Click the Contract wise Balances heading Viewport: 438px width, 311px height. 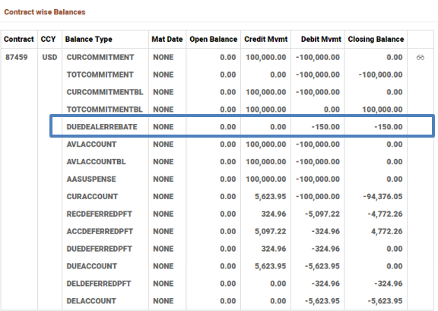pos(45,12)
